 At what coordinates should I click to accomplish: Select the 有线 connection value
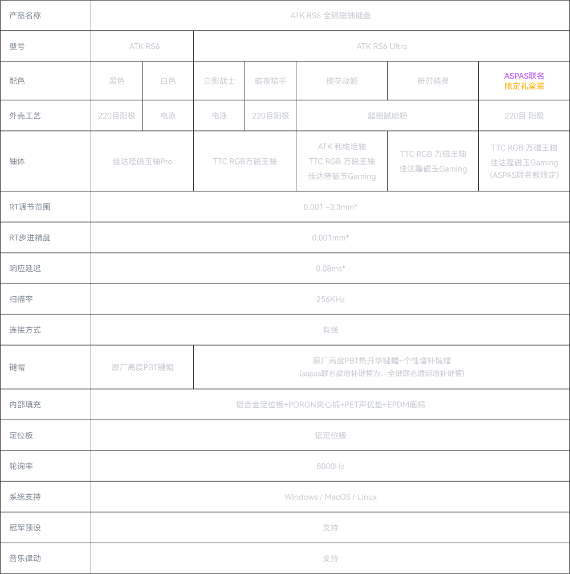330,330
